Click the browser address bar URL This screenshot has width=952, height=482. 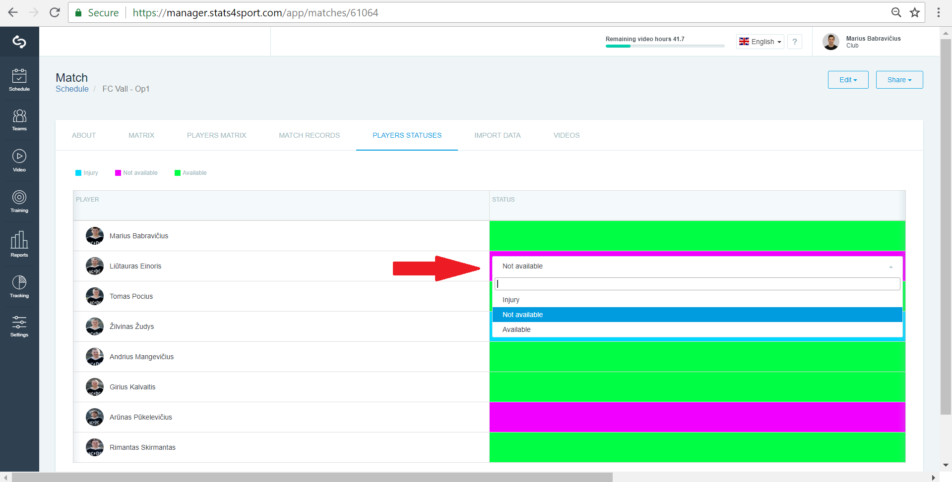pos(255,12)
